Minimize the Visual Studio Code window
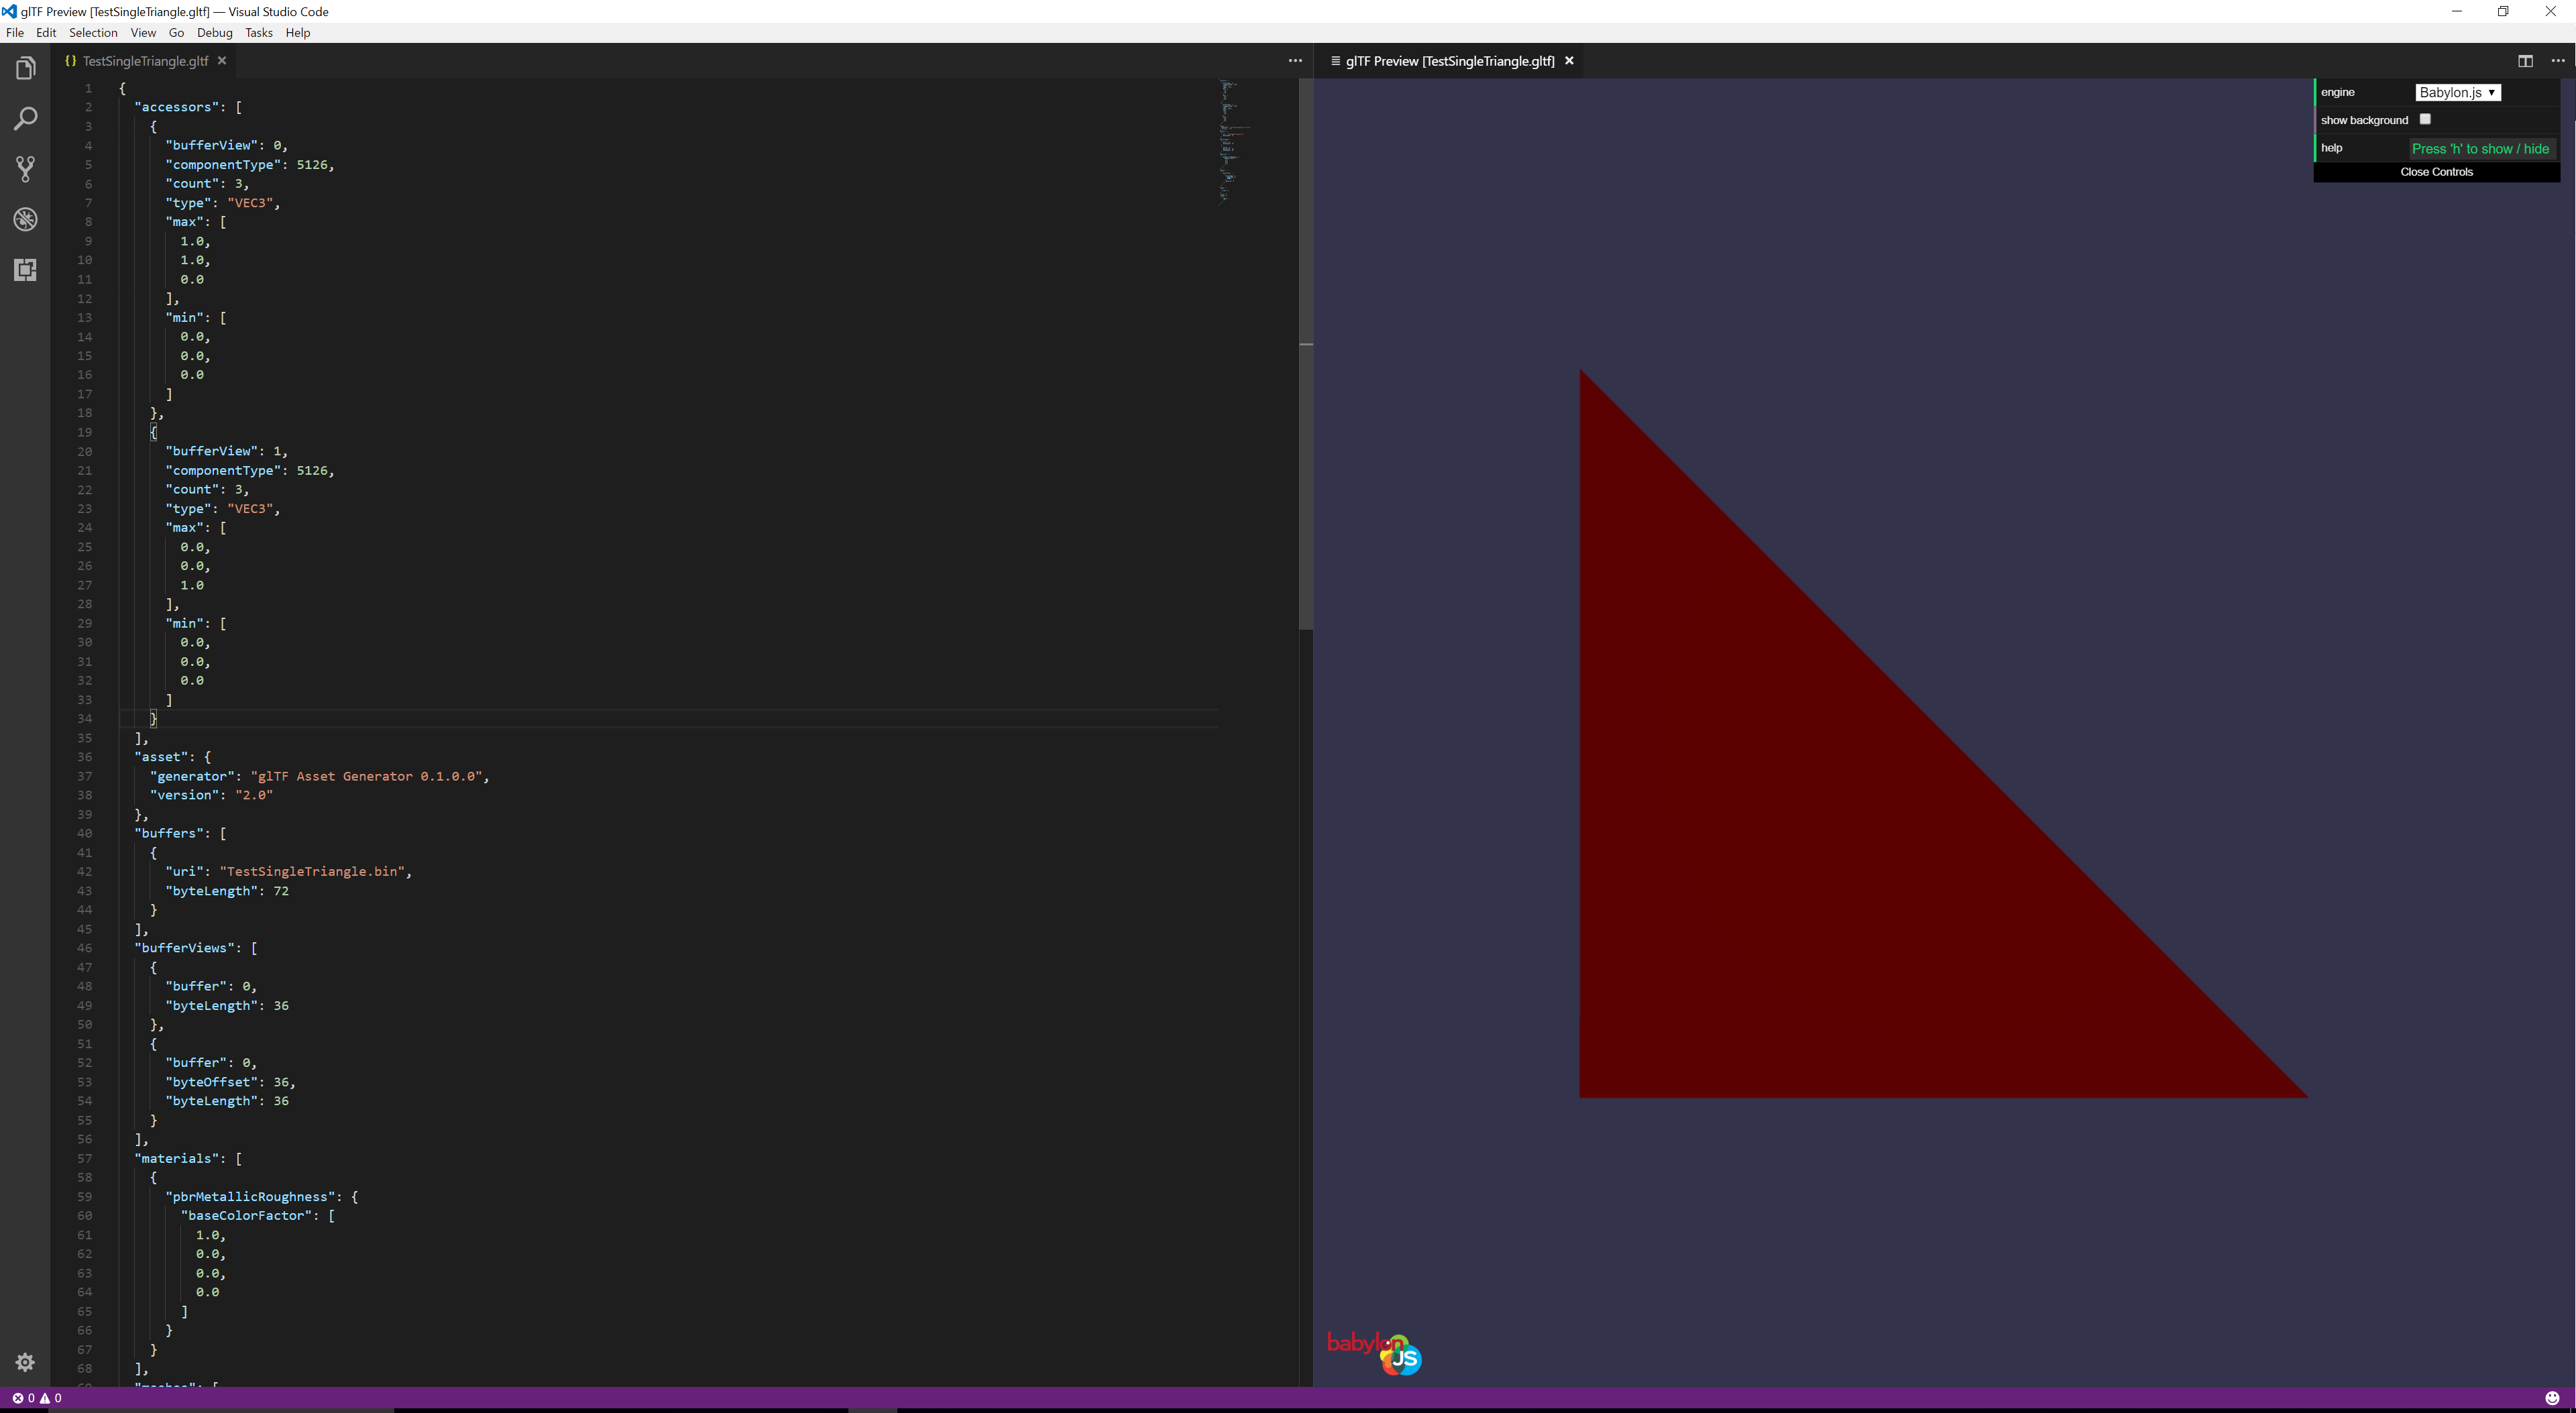 pyautogui.click(x=2456, y=11)
